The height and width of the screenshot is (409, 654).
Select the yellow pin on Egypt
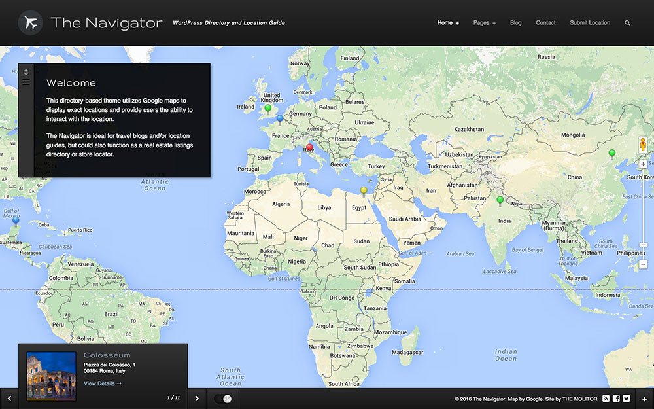coord(364,192)
